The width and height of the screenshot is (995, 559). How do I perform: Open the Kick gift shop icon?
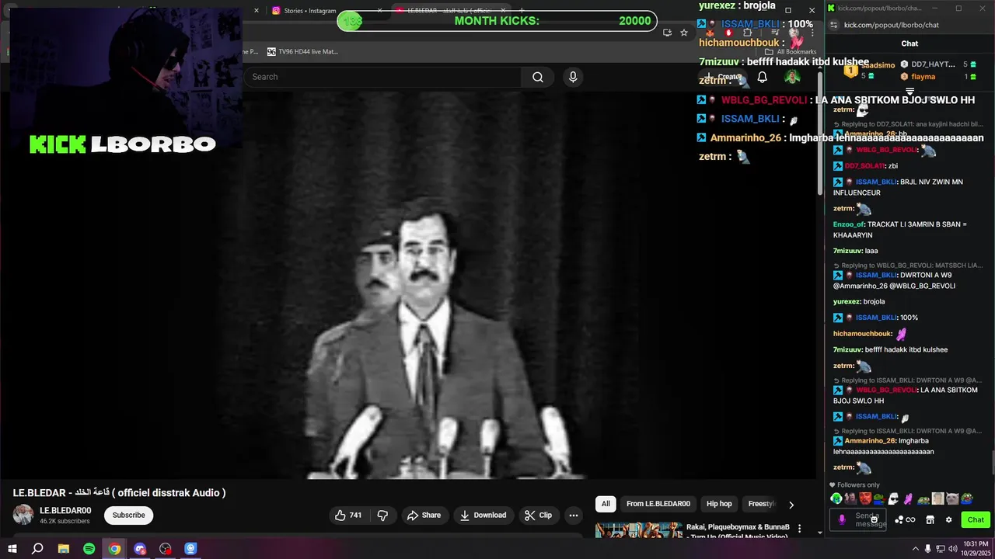coord(930,519)
